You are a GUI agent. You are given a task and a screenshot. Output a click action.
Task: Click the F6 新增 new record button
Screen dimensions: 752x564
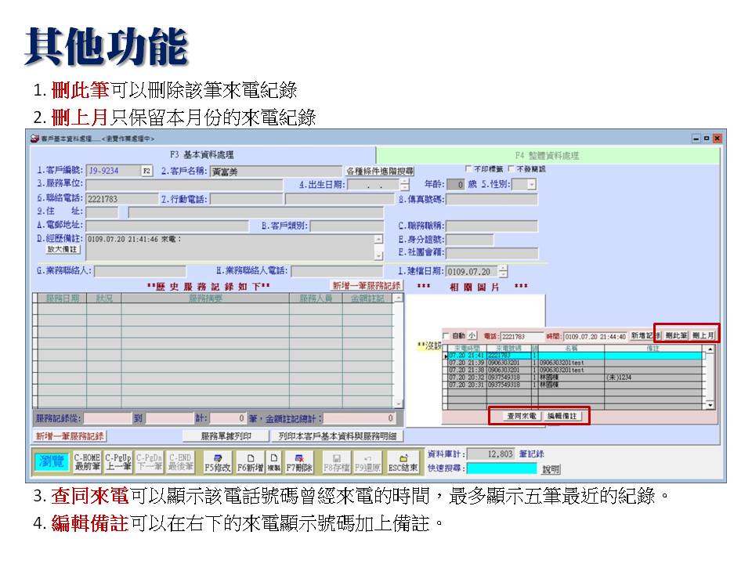(251, 462)
